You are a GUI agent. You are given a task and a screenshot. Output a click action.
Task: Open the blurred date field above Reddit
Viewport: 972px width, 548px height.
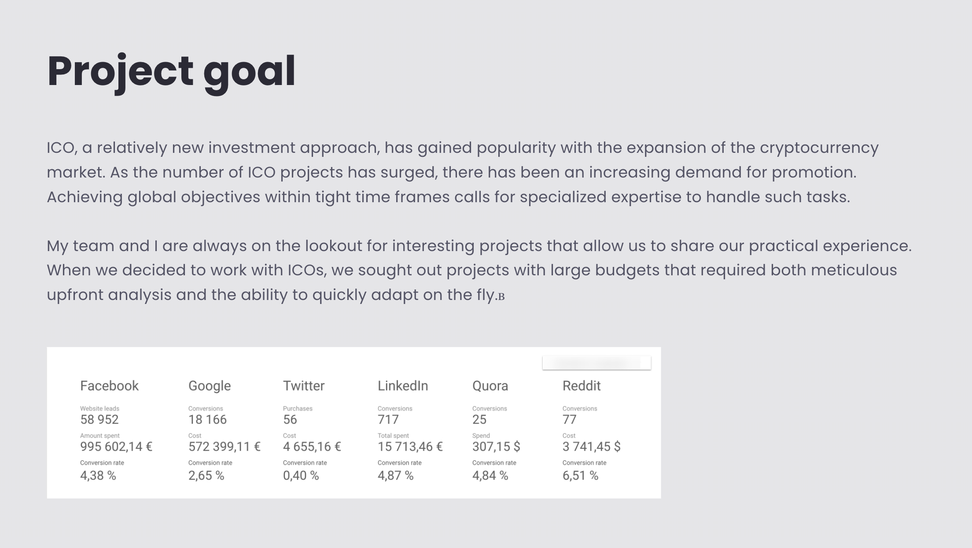(x=596, y=363)
